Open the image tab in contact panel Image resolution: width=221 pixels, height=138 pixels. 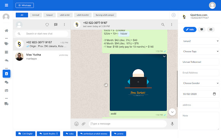(211, 29)
